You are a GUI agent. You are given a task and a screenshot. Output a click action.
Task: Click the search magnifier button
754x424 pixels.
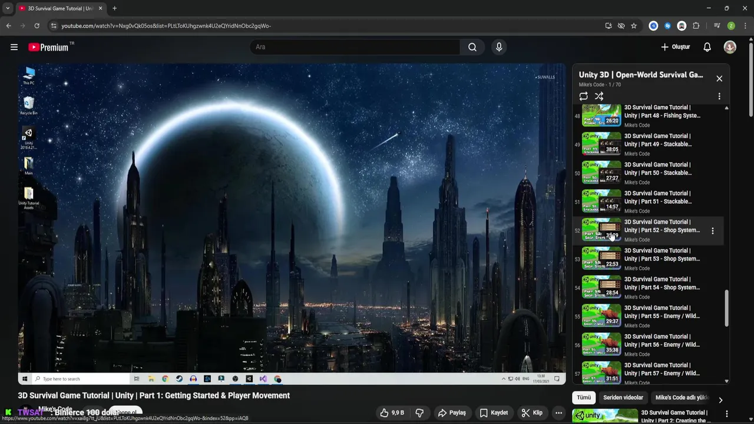point(472,47)
